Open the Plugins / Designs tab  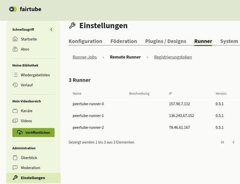click(166, 41)
